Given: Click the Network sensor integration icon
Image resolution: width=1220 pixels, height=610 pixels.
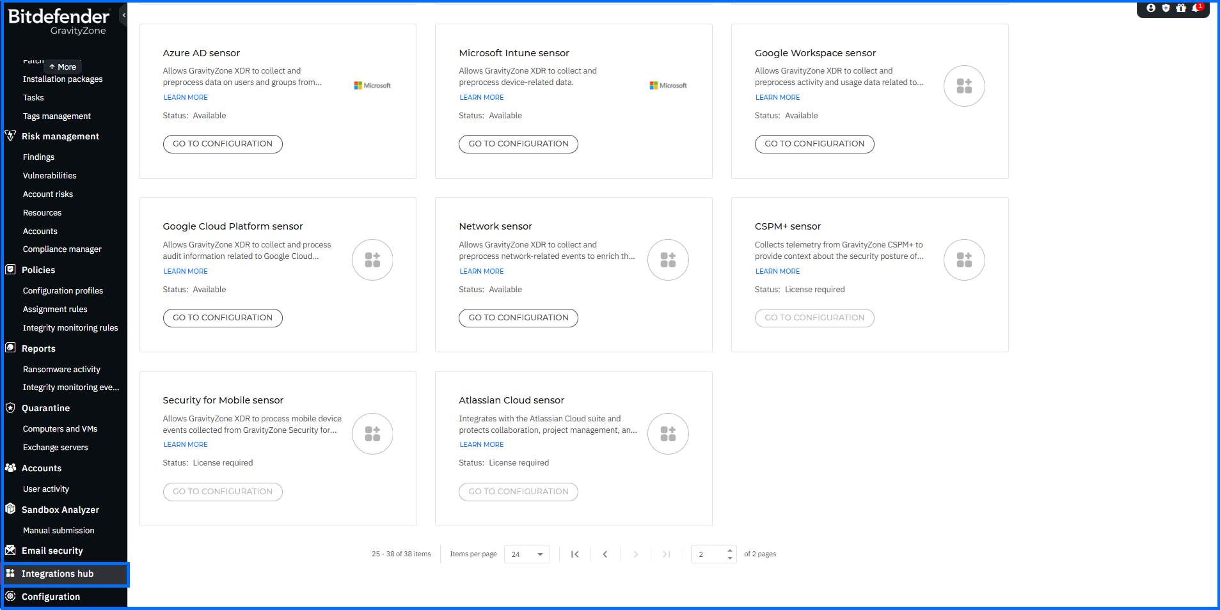Looking at the screenshot, I should click(667, 260).
